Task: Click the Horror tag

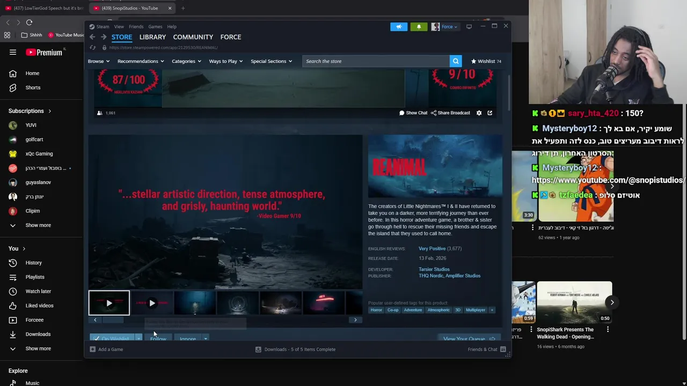Action: coord(376,310)
